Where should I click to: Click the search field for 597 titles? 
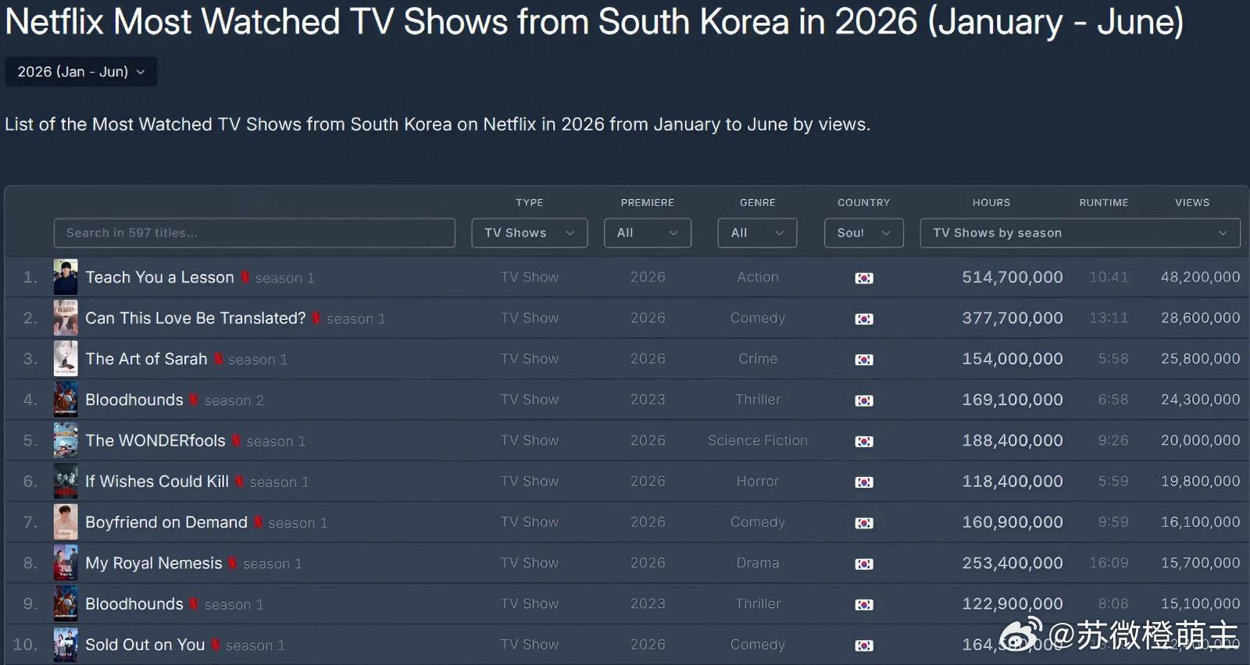pos(255,233)
